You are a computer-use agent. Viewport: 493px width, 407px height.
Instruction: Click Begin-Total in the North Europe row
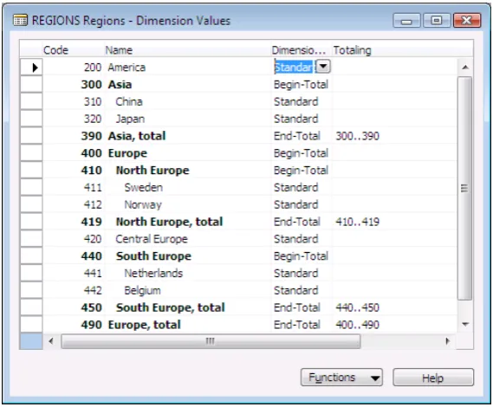[x=301, y=170]
